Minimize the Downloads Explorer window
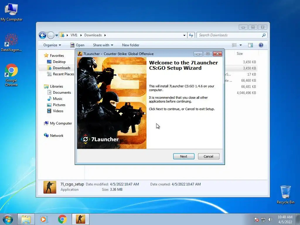This screenshot has width=300, height=225. [243, 27]
